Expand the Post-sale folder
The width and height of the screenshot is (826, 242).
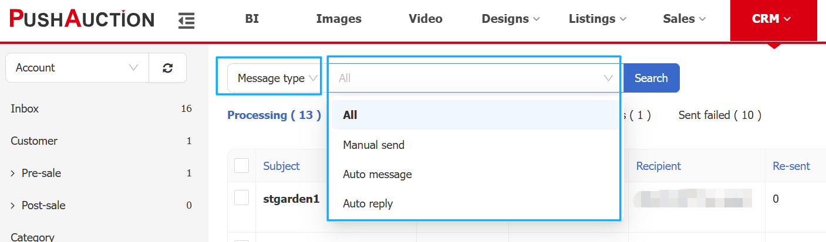[x=13, y=206]
